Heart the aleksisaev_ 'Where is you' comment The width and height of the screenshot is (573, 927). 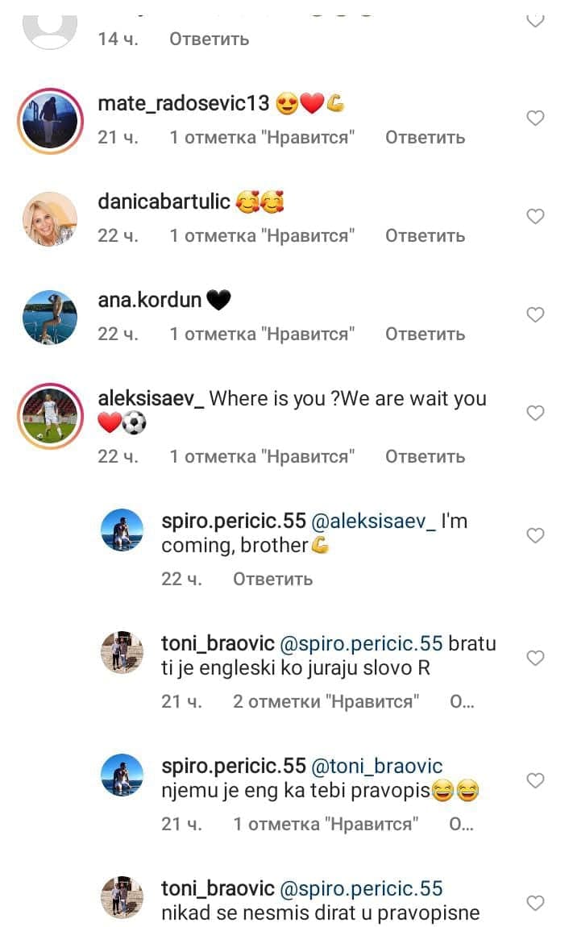click(535, 413)
